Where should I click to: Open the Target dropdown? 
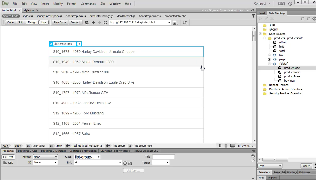click(x=161, y=163)
